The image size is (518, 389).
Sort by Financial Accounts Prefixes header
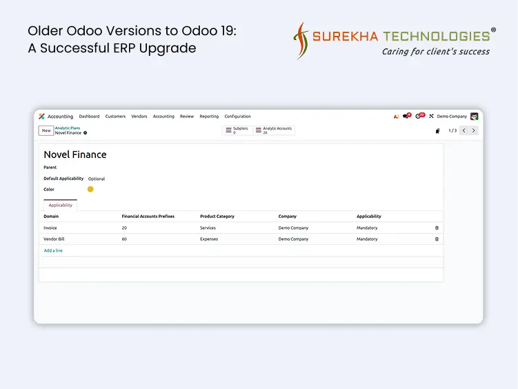click(x=148, y=217)
